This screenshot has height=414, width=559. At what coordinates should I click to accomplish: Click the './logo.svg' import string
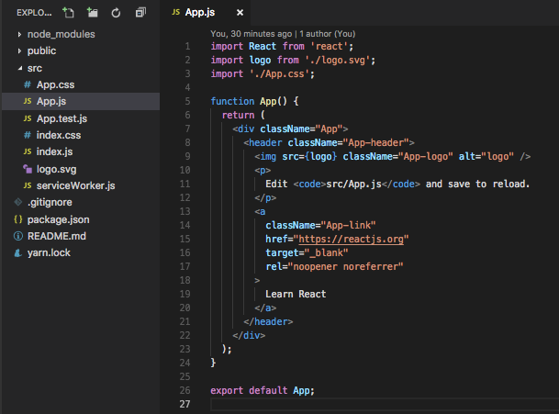[338, 60]
